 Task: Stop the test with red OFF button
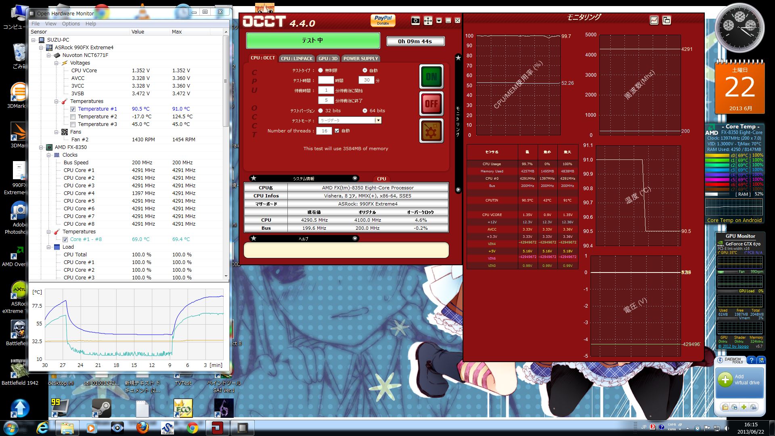pyautogui.click(x=431, y=104)
